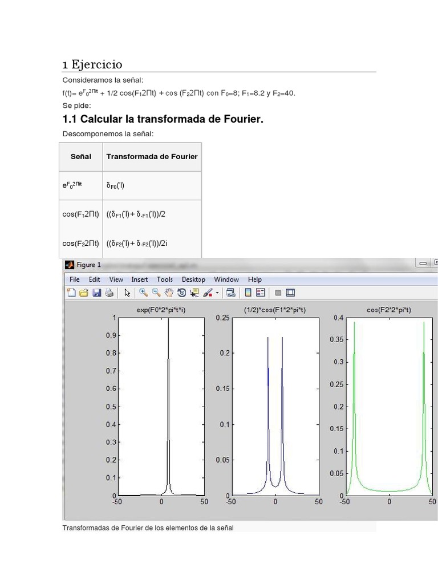The image size is (438, 584).
Task: Click the 'Transformada de Fourier' table header
Action: tap(152, 157)
